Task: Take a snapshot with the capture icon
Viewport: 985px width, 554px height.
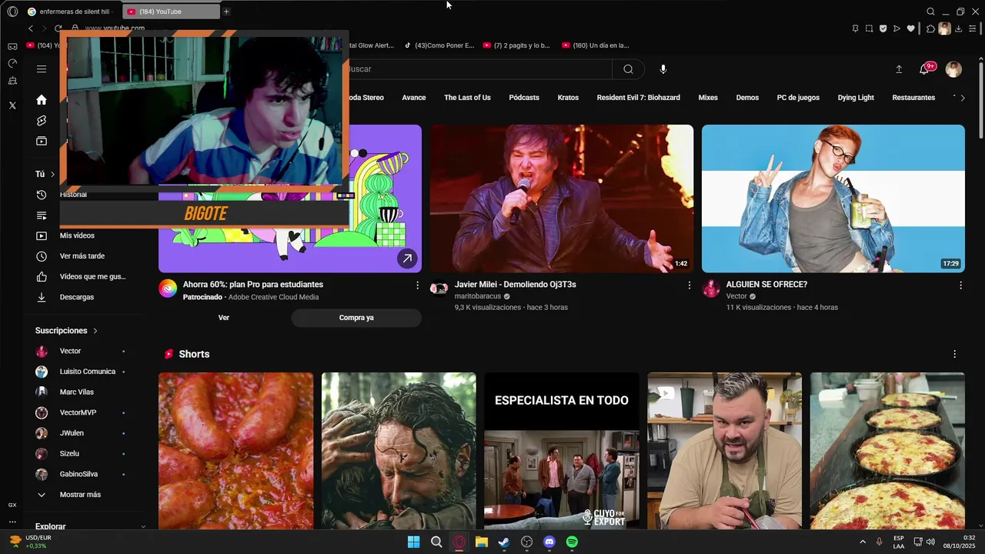Action: pyautogui.click(x=869, y=28)
